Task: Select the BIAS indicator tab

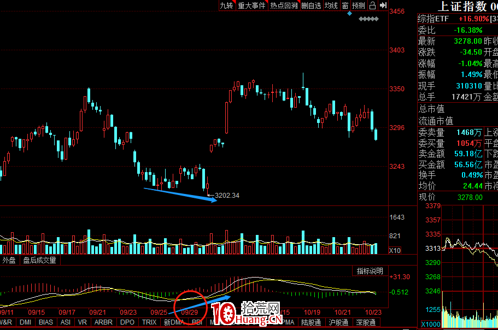Action: [46, 322]
